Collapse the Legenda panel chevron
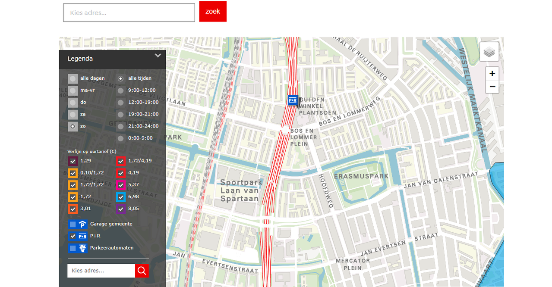This screenshot has width=552, height=287. click(x=158, y=56)
